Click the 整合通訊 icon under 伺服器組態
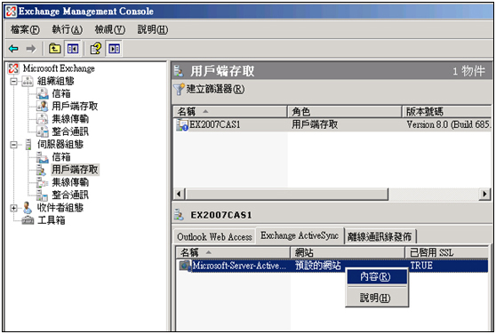 (42, 195)
